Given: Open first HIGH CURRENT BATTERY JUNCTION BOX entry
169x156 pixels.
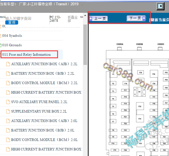Looking at the screenshot, I should point(46,92).
